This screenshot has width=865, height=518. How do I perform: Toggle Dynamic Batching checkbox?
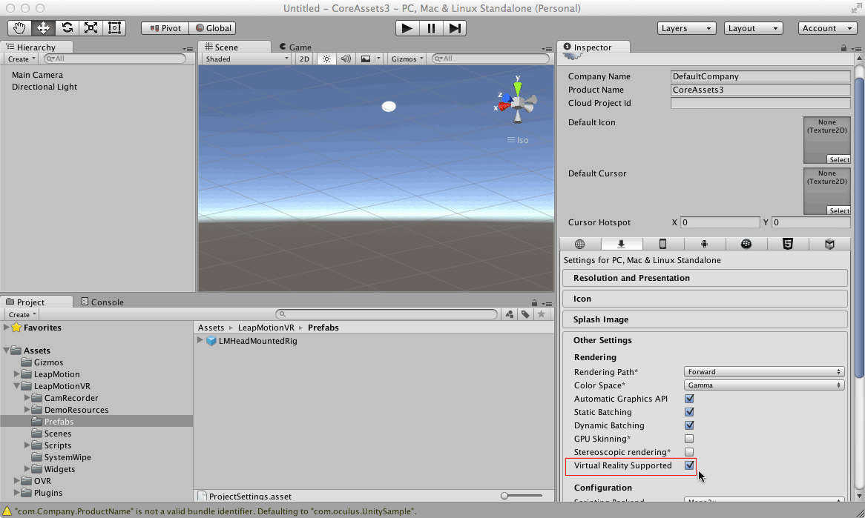click(689, 425)
